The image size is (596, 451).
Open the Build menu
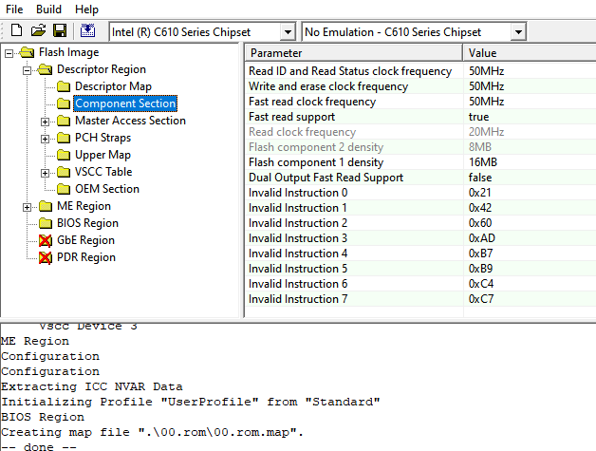click(48, 9)
